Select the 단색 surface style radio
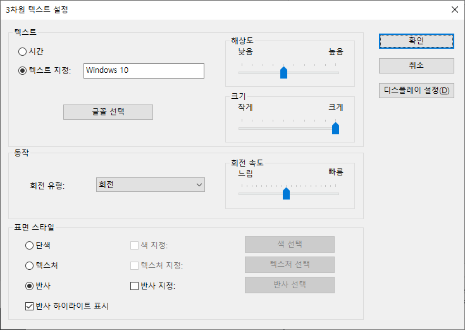Image resolution: width=465 pixels, height=330 pixels. pos(29,245)
